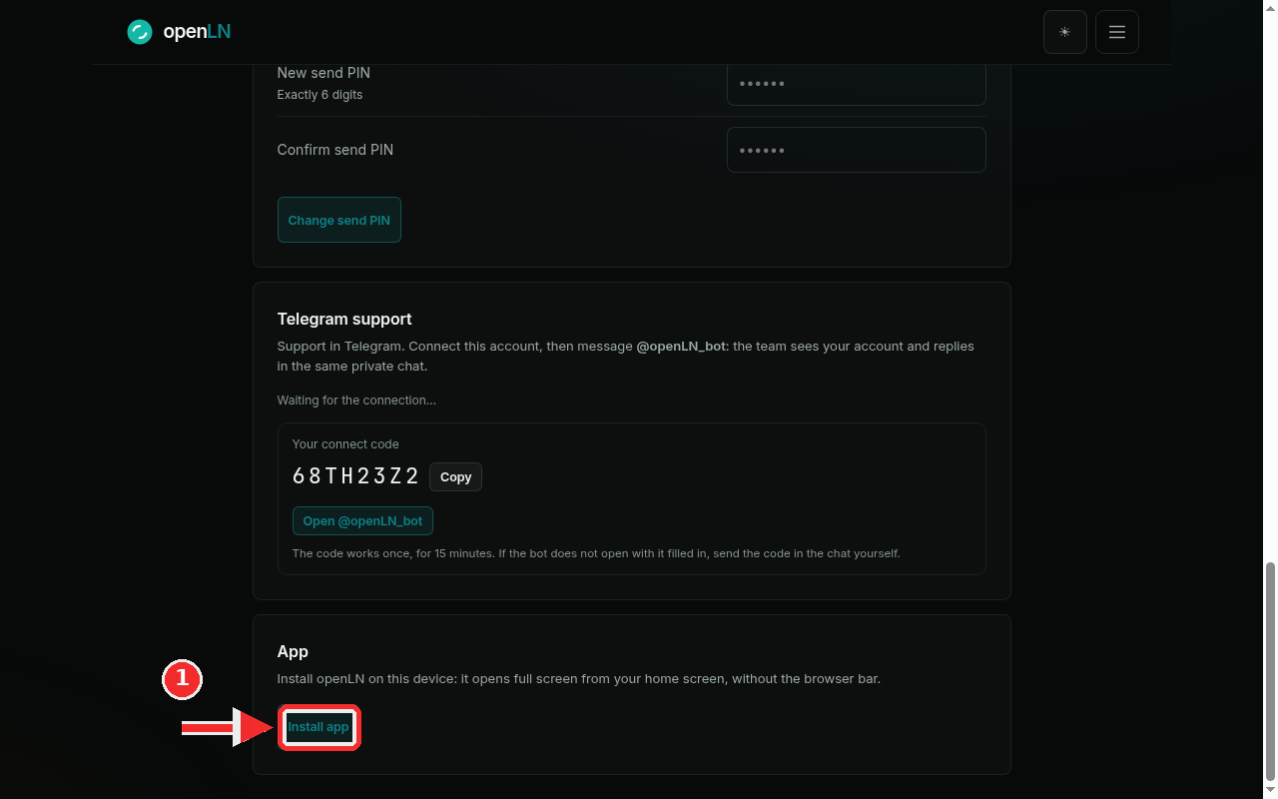Click the openLN logo icon
The width and height of the screenshot is (1278, 799).
click(140, 32)
